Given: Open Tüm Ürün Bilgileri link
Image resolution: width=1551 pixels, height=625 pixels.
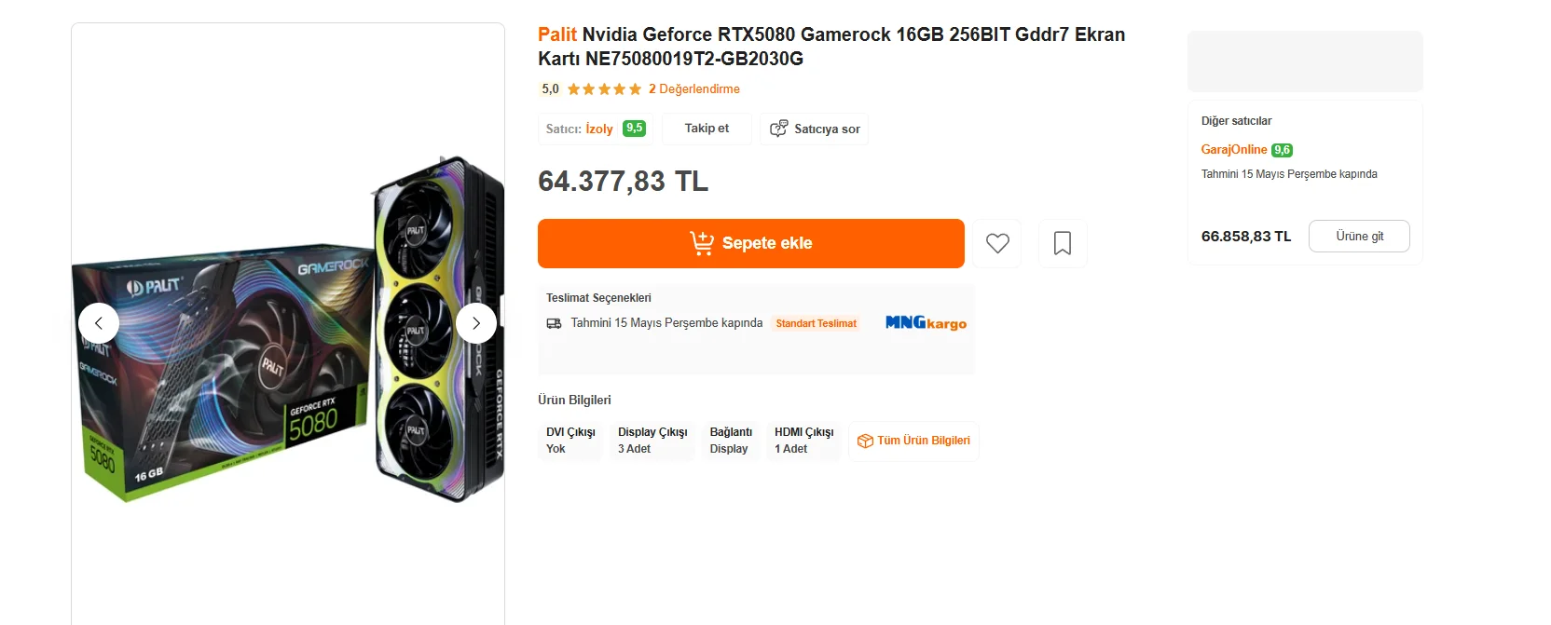Looking at the screenshot, I should tap(923, 441).
